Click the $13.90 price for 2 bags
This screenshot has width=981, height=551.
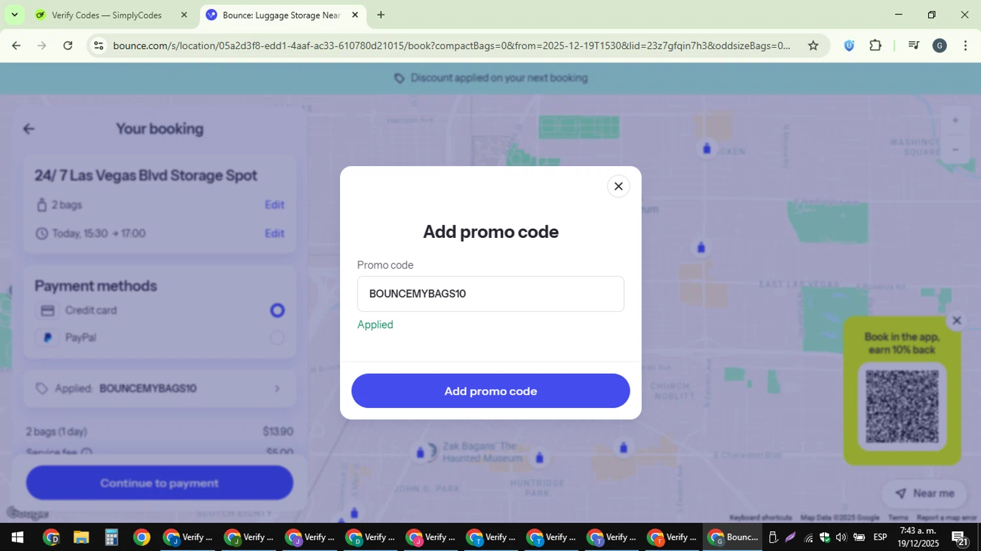coord(278,431)
